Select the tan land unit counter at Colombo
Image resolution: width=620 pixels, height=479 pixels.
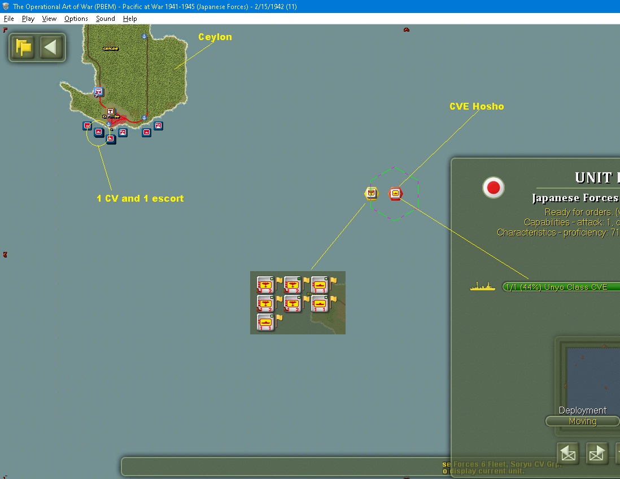(111, 111)
